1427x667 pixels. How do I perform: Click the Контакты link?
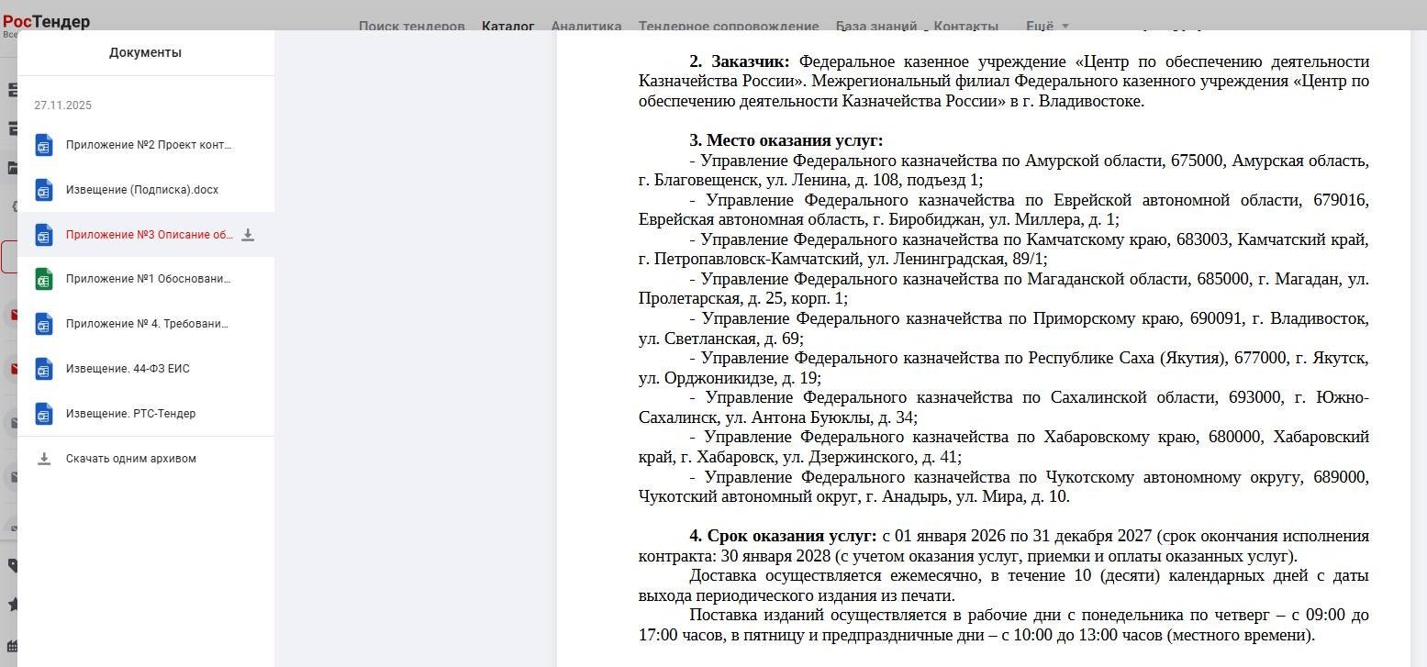[x=965, y=27]
